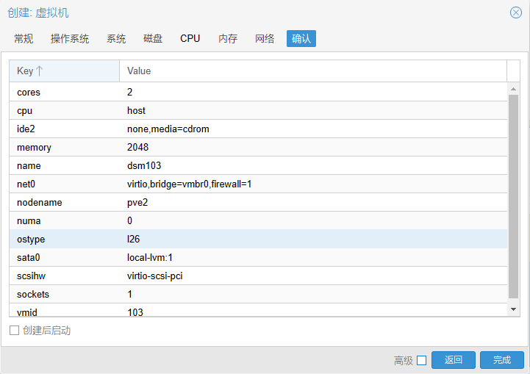Select the 确认 tab
This screenshot has width=530, height=374.
[x=301, y=38]
